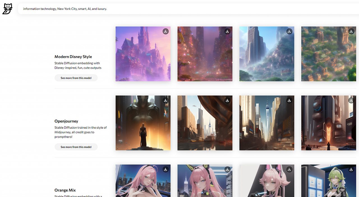359x197 pixels.
Task: Download the tall spire avenue image
Action: (x=289, y=100)
